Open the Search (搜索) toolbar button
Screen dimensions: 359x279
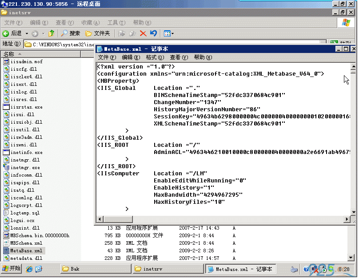(71, 33)
